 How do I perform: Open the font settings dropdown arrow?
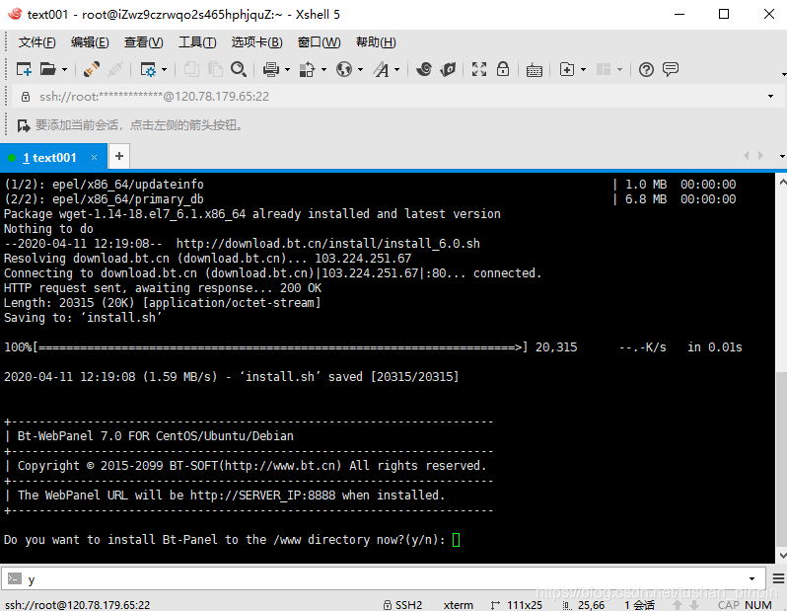[397, 69]
